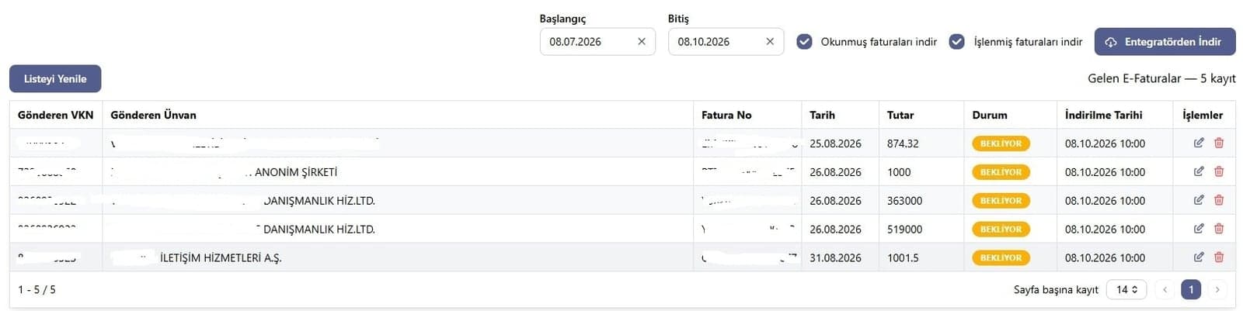Delete the 874.32 invoice row
The image size is (1243, 311).
point(1219,143)
